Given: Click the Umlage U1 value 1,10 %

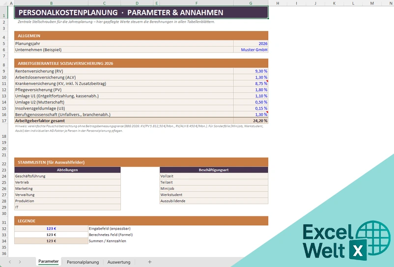Looking at the screenshot, I should point(251,96).
